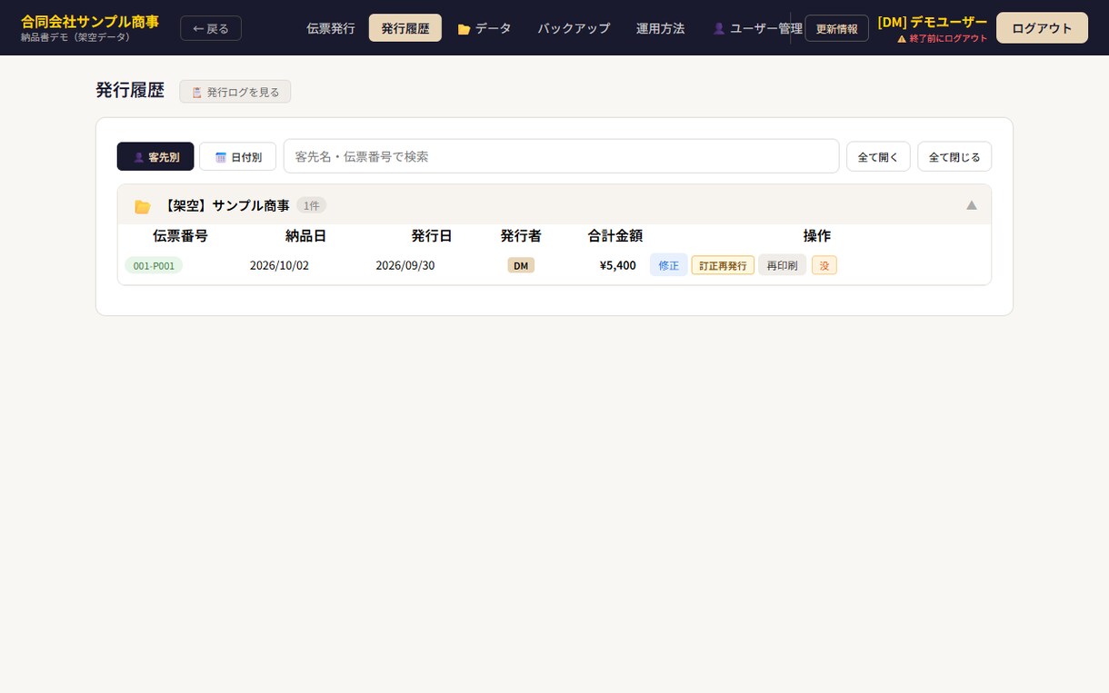This screenshot has width=1109, height=693.
Task: Click the 発行履歴 page heading
Action: pyautogui.click(x=130, y=90)
